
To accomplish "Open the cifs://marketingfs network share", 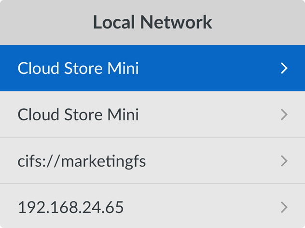I will click(152, 161).
